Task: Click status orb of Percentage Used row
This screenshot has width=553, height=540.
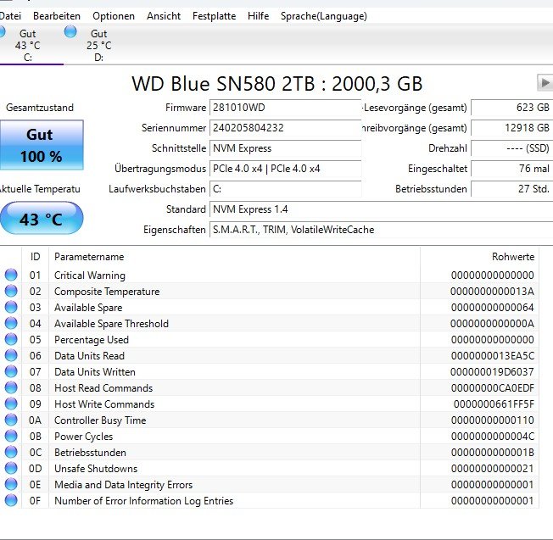Action: tap(11, 339)
